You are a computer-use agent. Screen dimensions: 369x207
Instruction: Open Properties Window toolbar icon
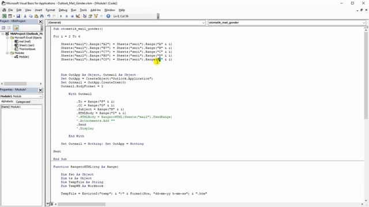tap(90, 16)
